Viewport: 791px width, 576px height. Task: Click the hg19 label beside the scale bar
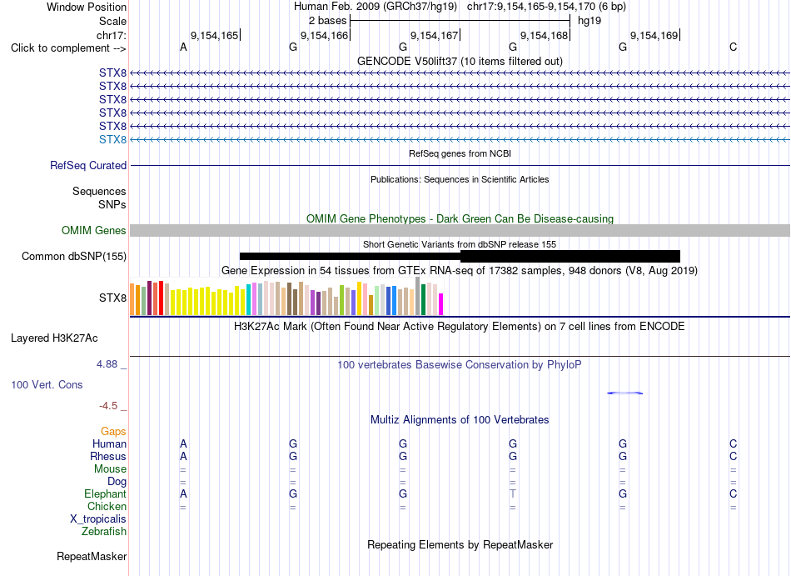[x=590, y=21]
